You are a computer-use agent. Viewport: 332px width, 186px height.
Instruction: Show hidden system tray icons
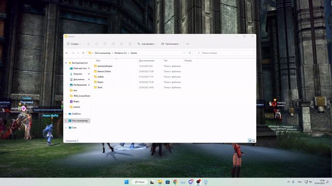click(288, 182)
